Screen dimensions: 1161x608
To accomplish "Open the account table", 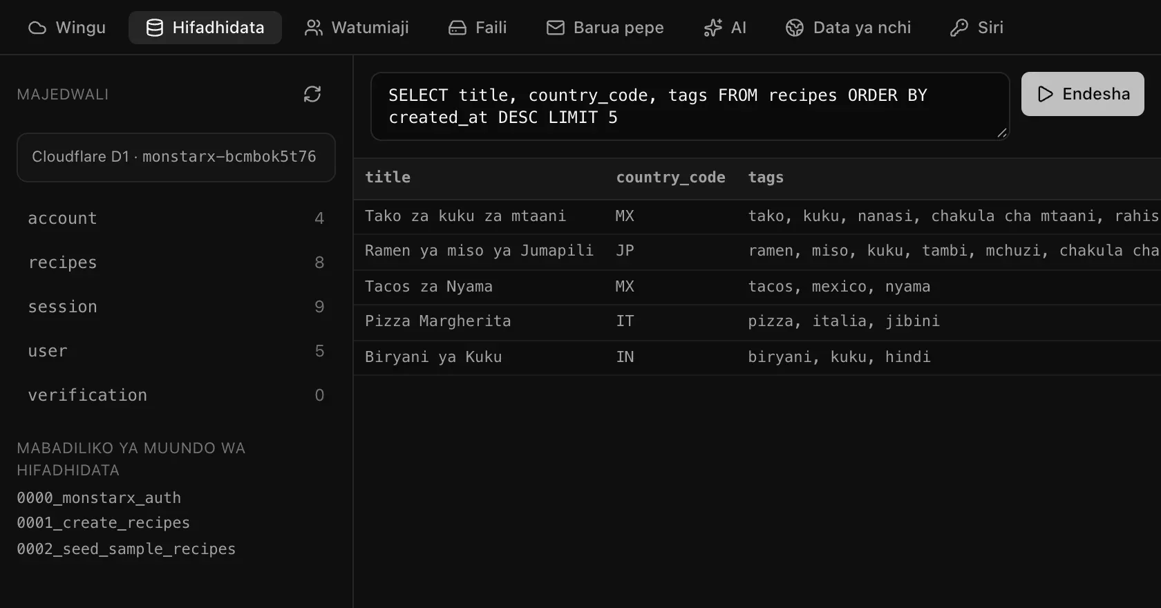I will click(x=176, y=218).
